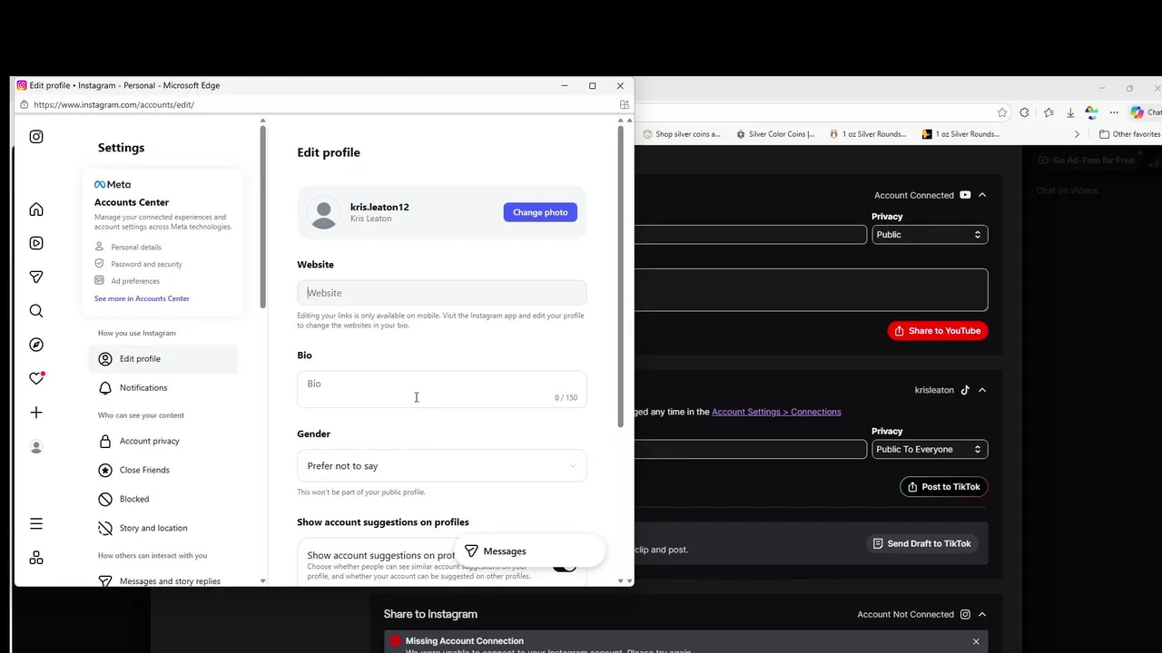
Task: Click the kris.leaton12 profile photo thumbnail
Action: [x=323, y=212]
